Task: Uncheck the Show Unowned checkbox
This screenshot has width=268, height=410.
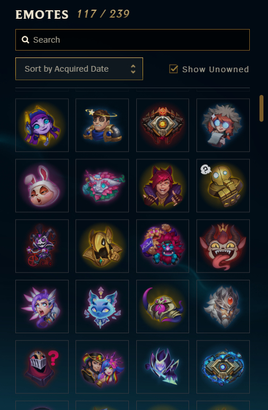Action: 173,69
